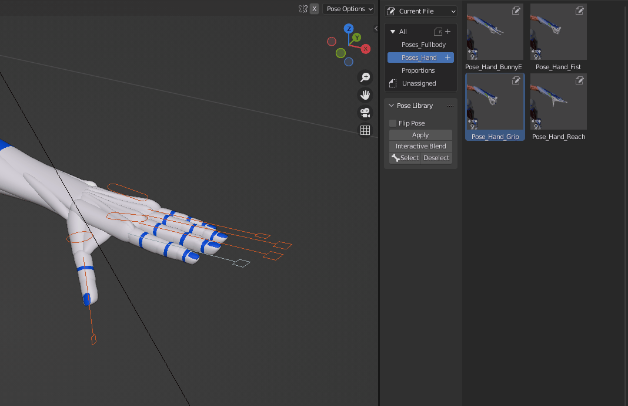Click edit icon on Pose_Hand_BunnyE thumbnail
Image resolution: width=628 pixels, height=406 pixels.
tap(516, 11)
